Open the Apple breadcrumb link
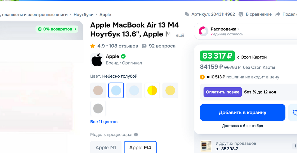 click(105, 15)
